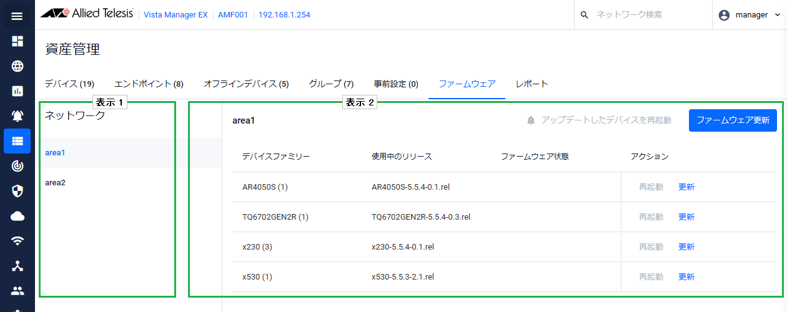The image size is (787, 312).
Task: Click 更新 for x230
Action: (x=686, y=247)
